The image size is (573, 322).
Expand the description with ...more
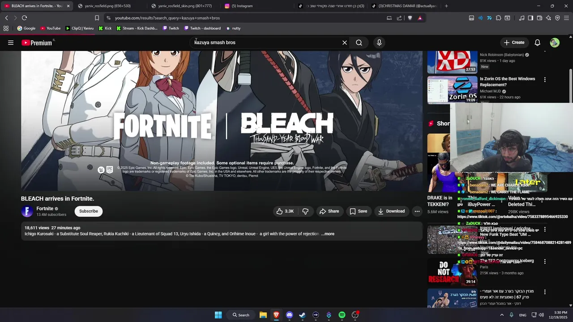click(328, 234)
